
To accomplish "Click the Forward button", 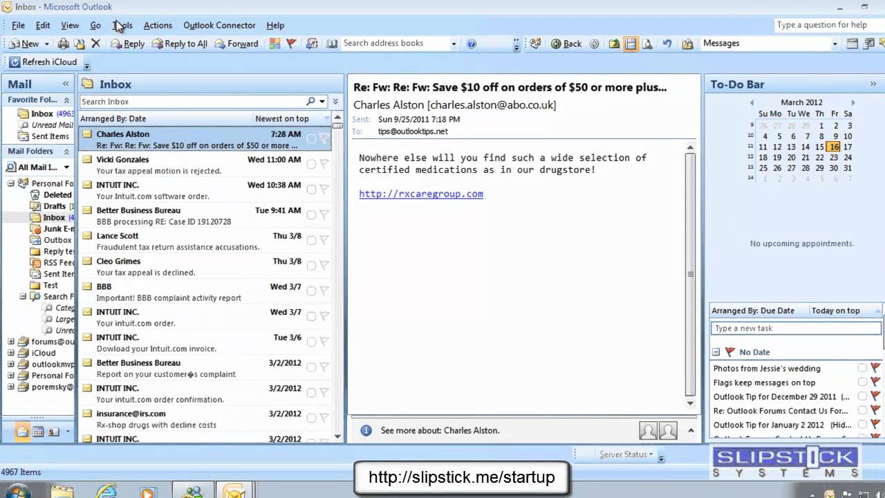I will point(236,44).
